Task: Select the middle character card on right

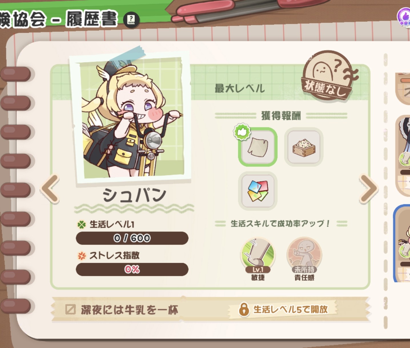Action: click(403, 155)
